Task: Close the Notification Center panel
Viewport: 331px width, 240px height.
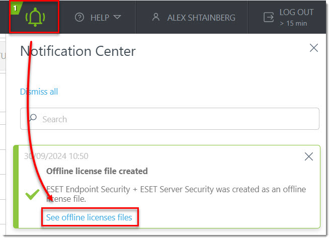Action: pos(314,48)
